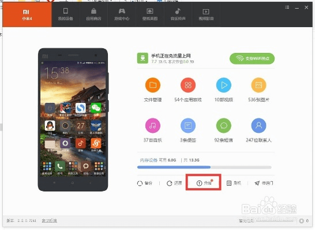Open the download tasks icon in the footer
Image resolution: width=315 pixels, height=230 pixels.
tap(301, 221)
